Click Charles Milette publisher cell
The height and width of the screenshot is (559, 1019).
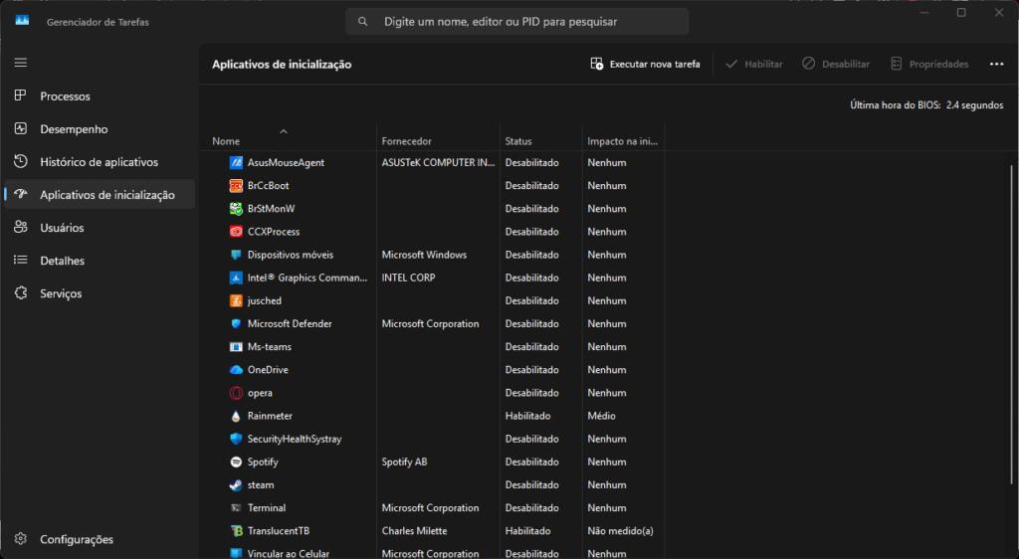(x=414, y=531)
